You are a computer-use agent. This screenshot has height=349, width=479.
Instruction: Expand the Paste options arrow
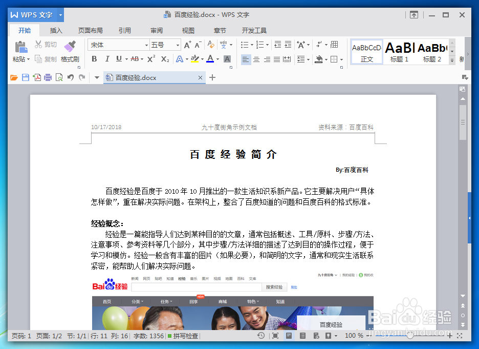coord(29,59)
